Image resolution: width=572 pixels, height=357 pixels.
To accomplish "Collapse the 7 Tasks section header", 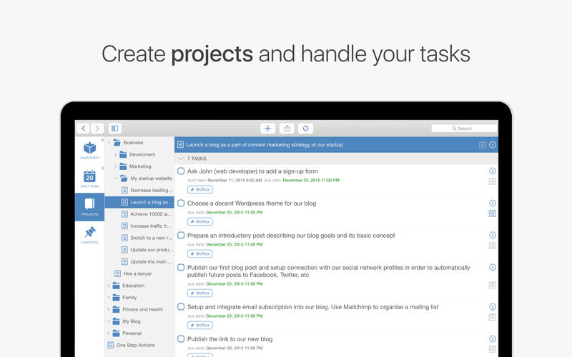I will 180,159.
